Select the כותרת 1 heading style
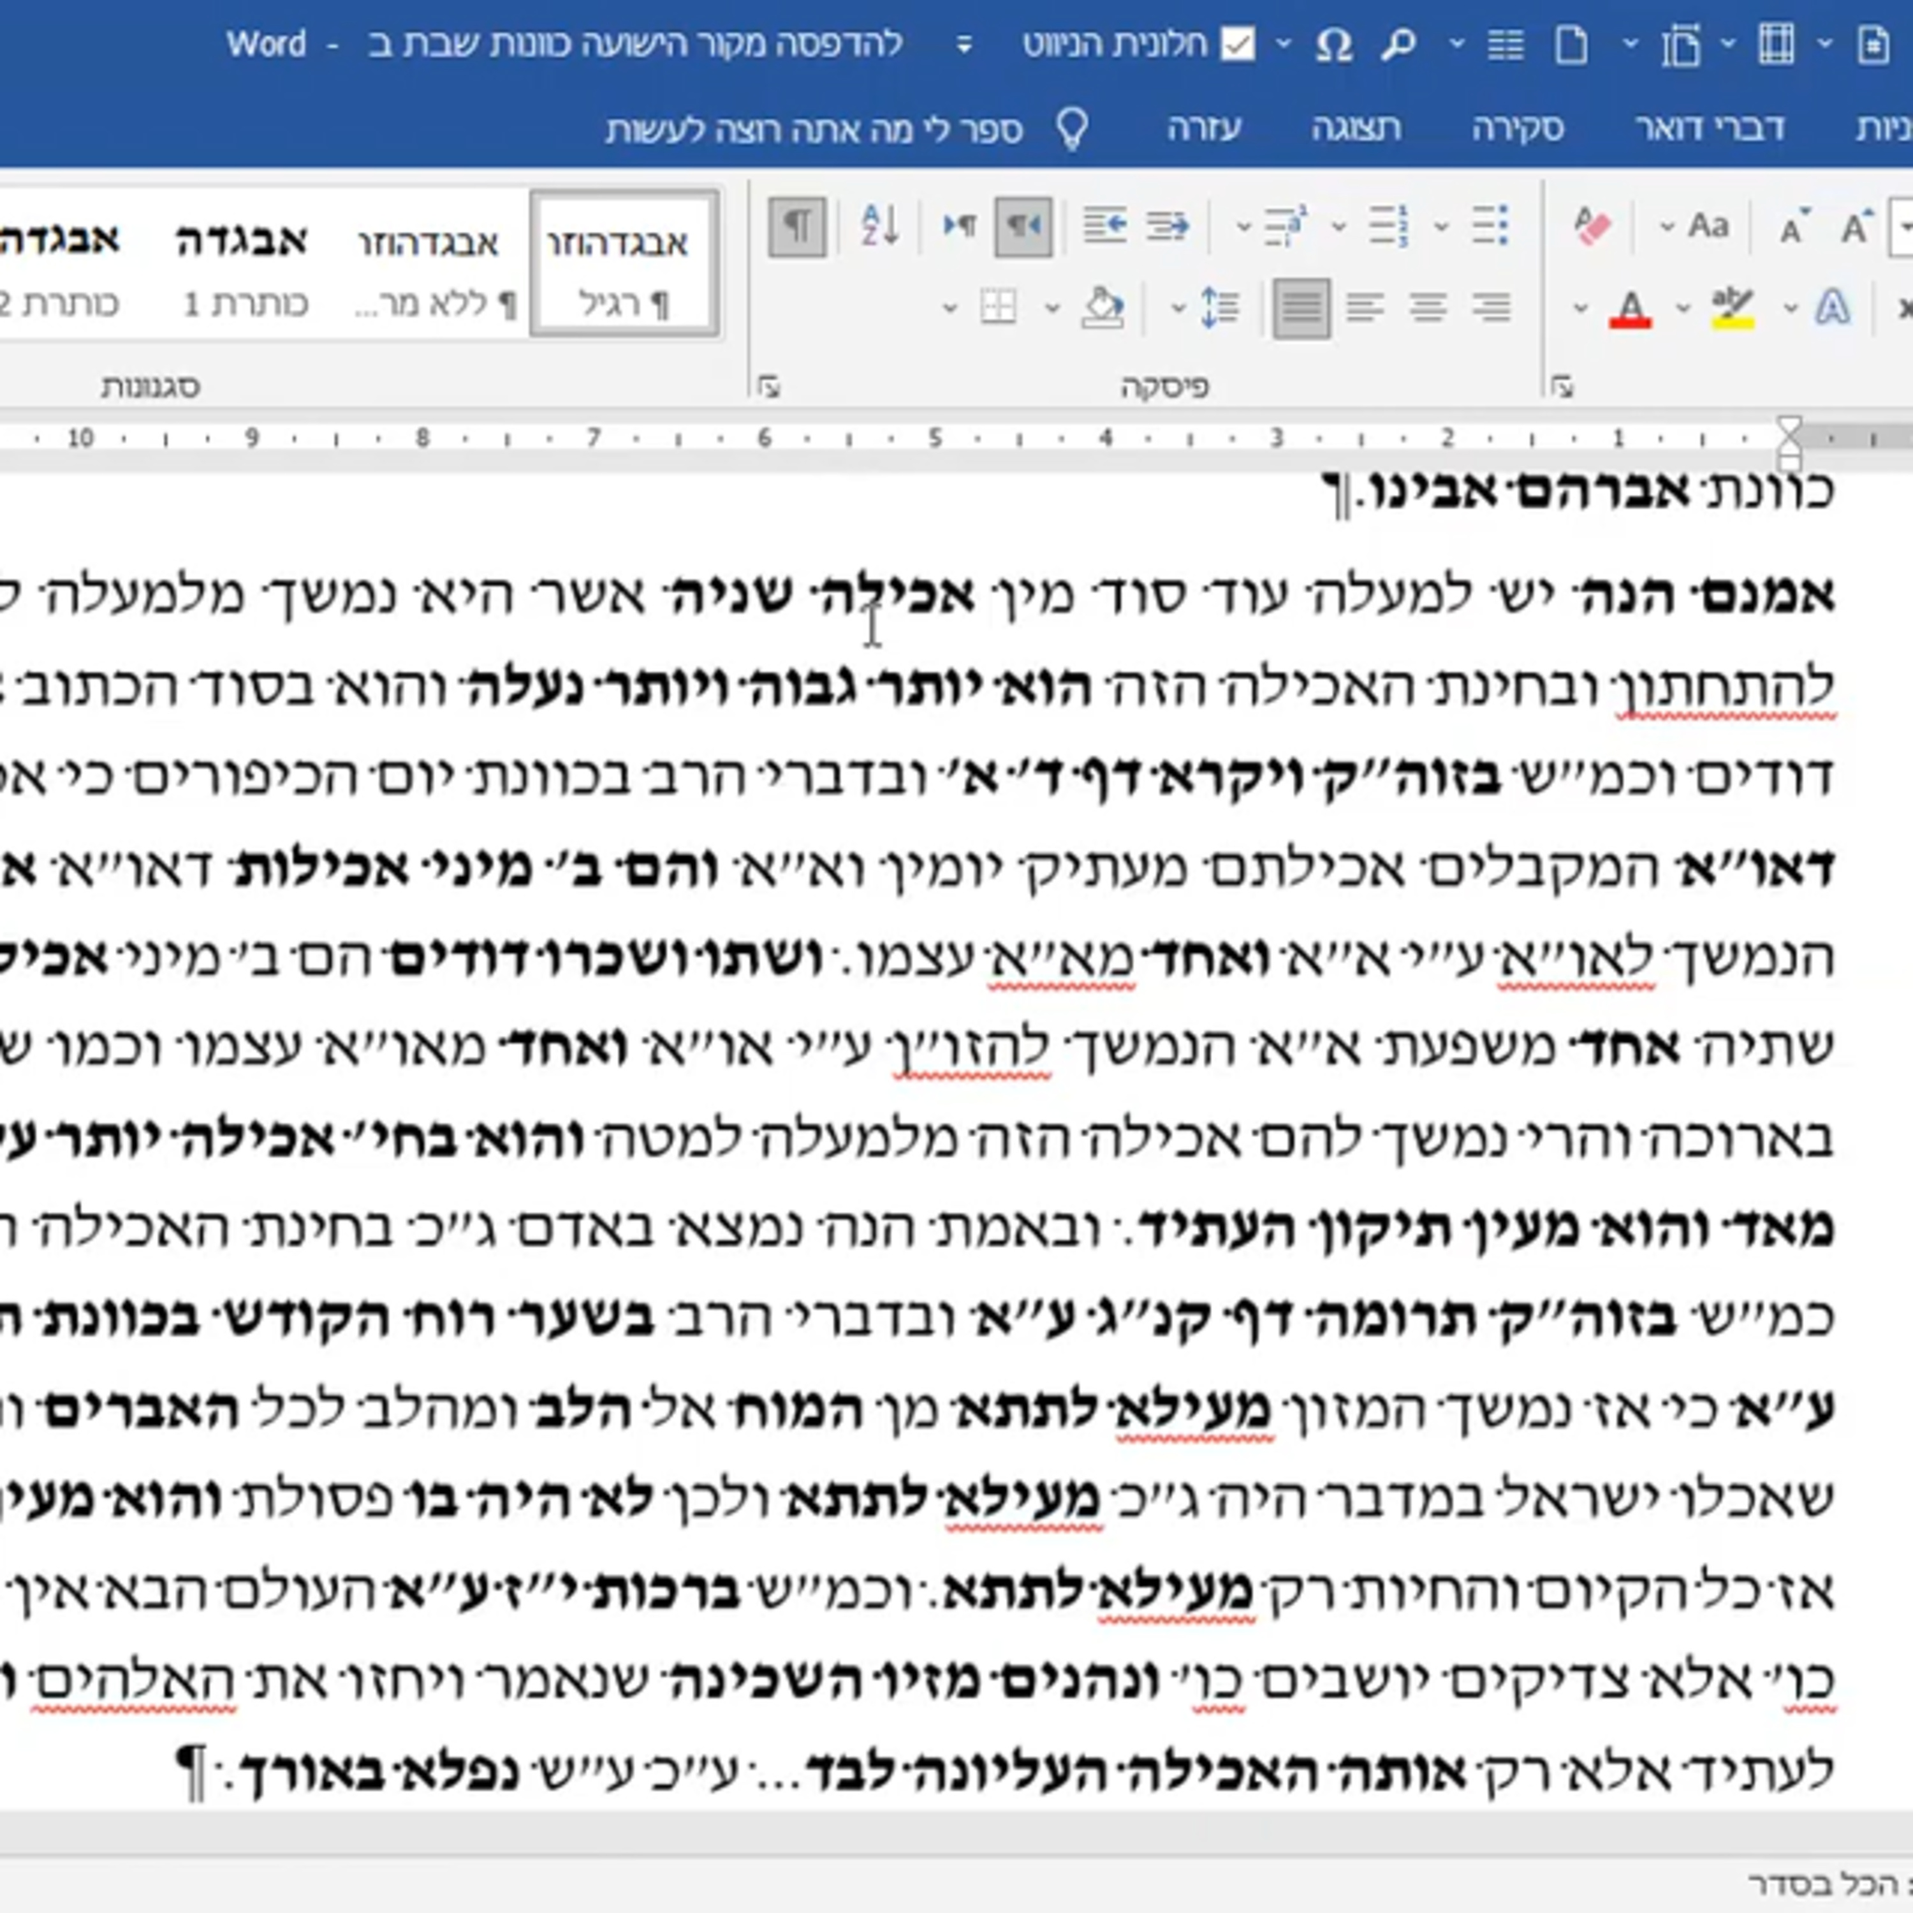 tap(244, 265)
